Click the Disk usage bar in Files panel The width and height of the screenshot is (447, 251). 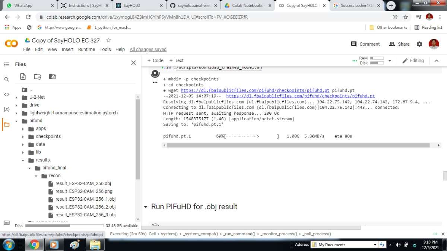tap(64, 226)
